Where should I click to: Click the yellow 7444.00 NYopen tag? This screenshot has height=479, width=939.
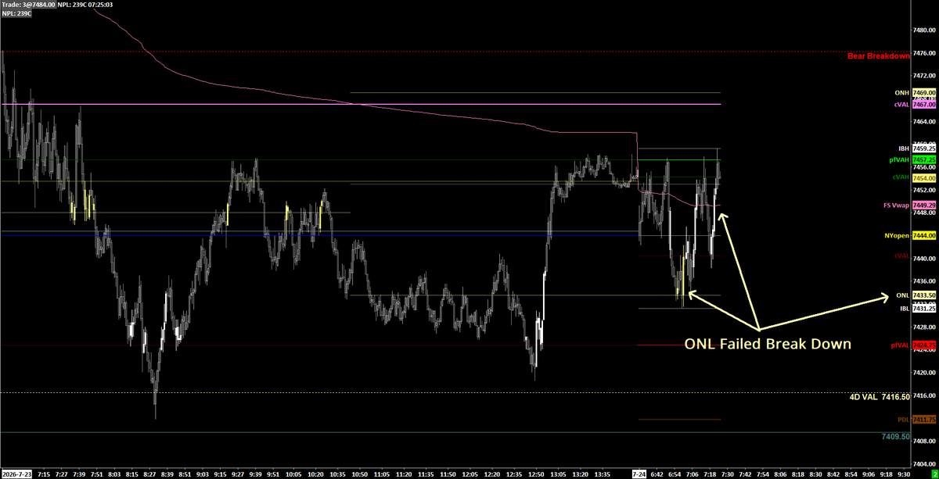pos(924,234)
